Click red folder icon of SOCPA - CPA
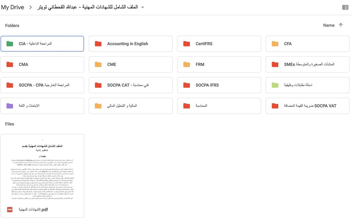The width and height of the screenshot is (352, 219). pyautogui.click(x=10, y=85)
